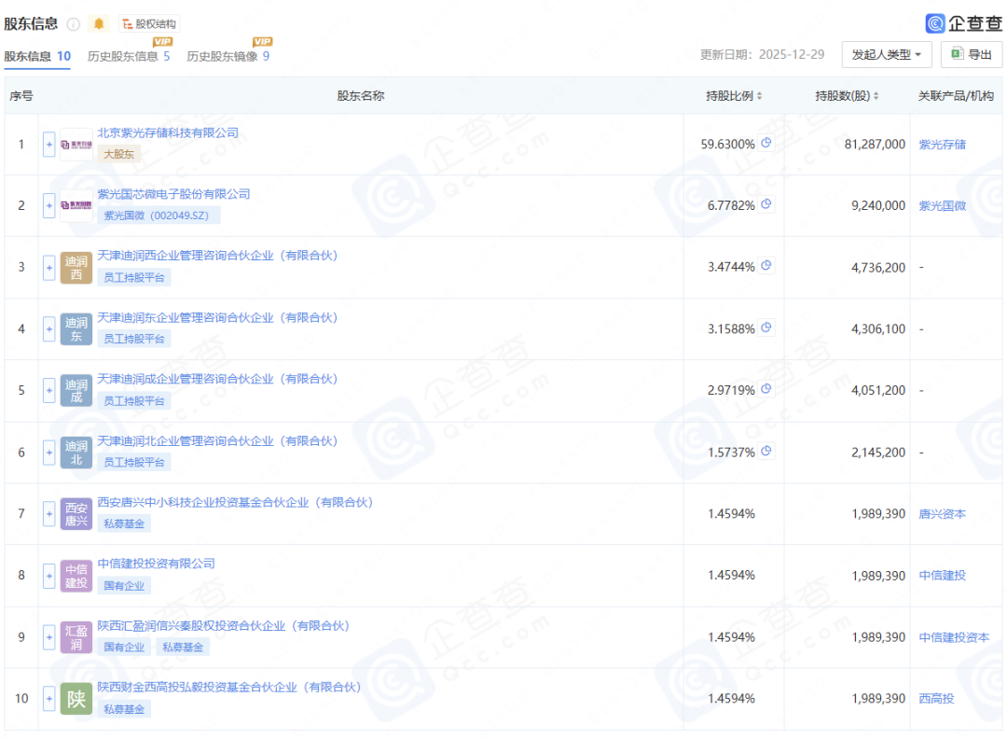Open 西安唐兴中小科技企业投资基金 link
1007x739 pixels.
235,503
